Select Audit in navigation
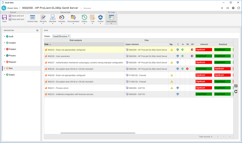This screenshot has width=242, height=143. (x=10, y=37)
